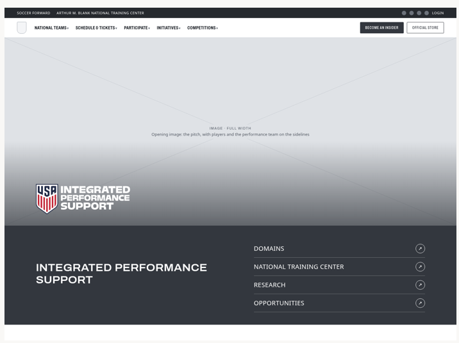This screenshot has height=343, width=459.
Task: Go to the Domains section link
Action: point(339,249)
